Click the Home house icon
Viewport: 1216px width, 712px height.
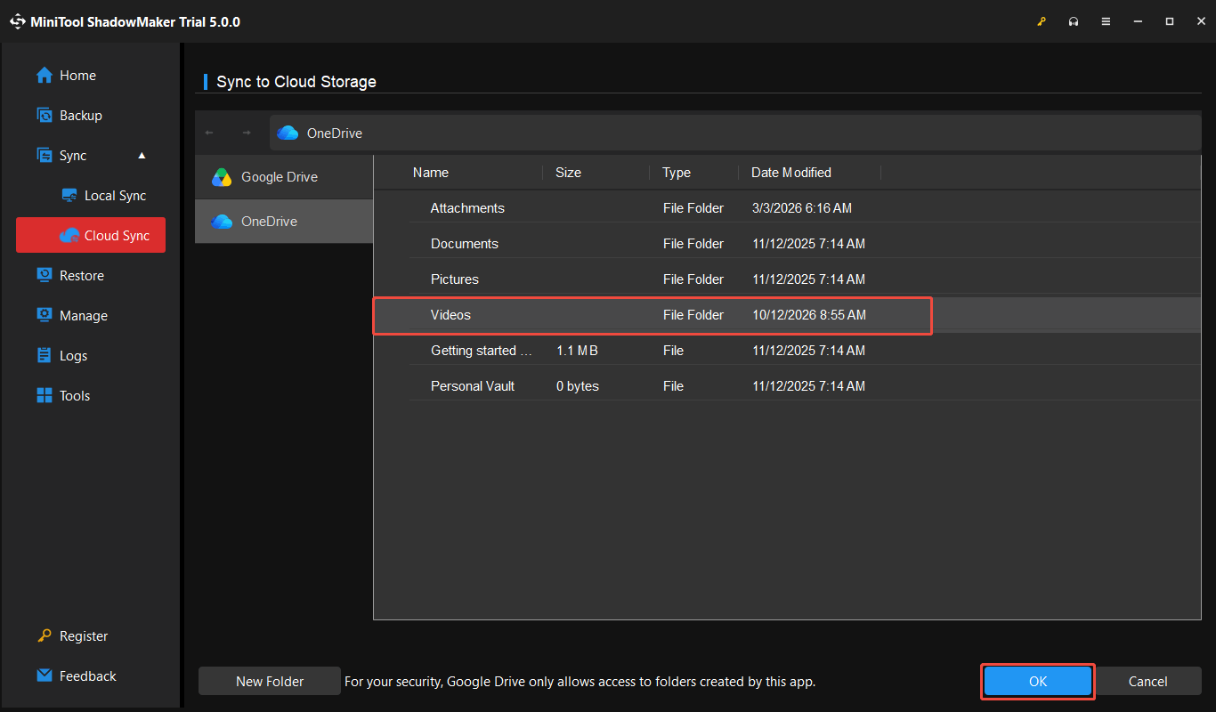click(45, 76)
